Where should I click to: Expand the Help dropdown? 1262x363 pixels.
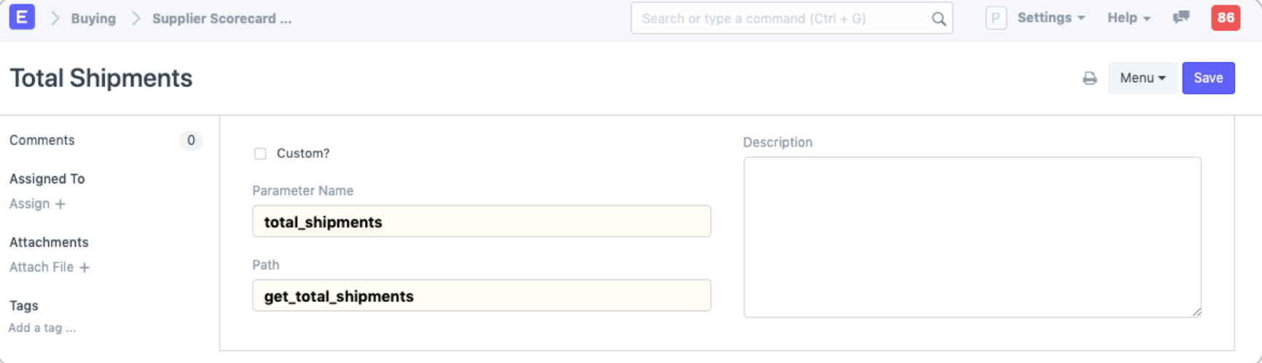[x=1129, y=18]
